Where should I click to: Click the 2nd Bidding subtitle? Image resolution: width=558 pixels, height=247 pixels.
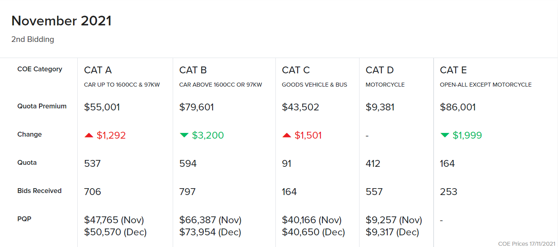pos(33,39)
